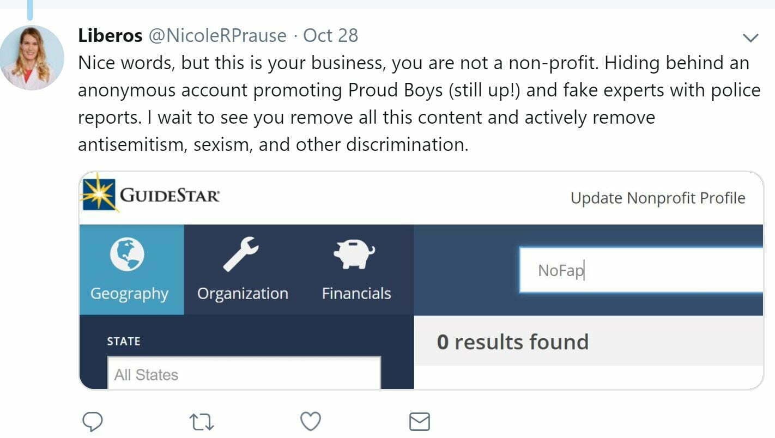Send tweet via direct message envelope icon

[419, 421]
